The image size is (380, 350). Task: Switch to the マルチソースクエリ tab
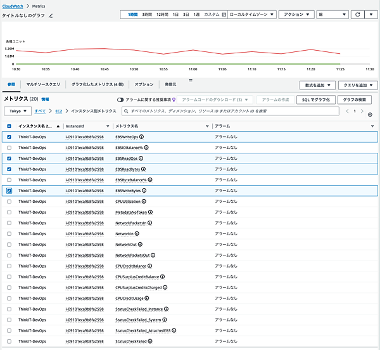click(x=43, y=84)
